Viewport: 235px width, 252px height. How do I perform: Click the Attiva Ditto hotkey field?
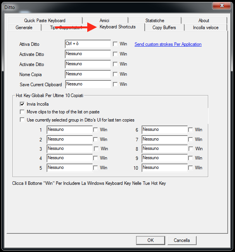[x=88, y=44]
